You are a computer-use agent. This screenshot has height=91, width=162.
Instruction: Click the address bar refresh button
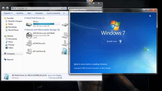[x=65, y=8]
